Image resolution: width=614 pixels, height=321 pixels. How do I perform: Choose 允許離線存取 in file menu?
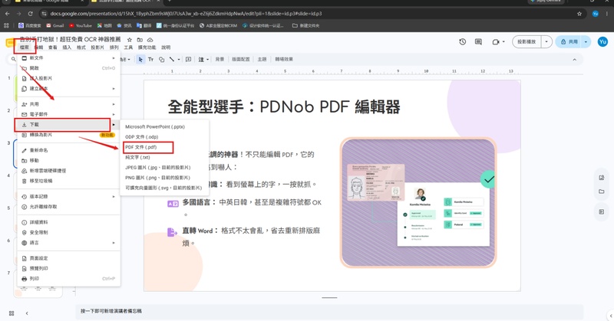[68, 206]
